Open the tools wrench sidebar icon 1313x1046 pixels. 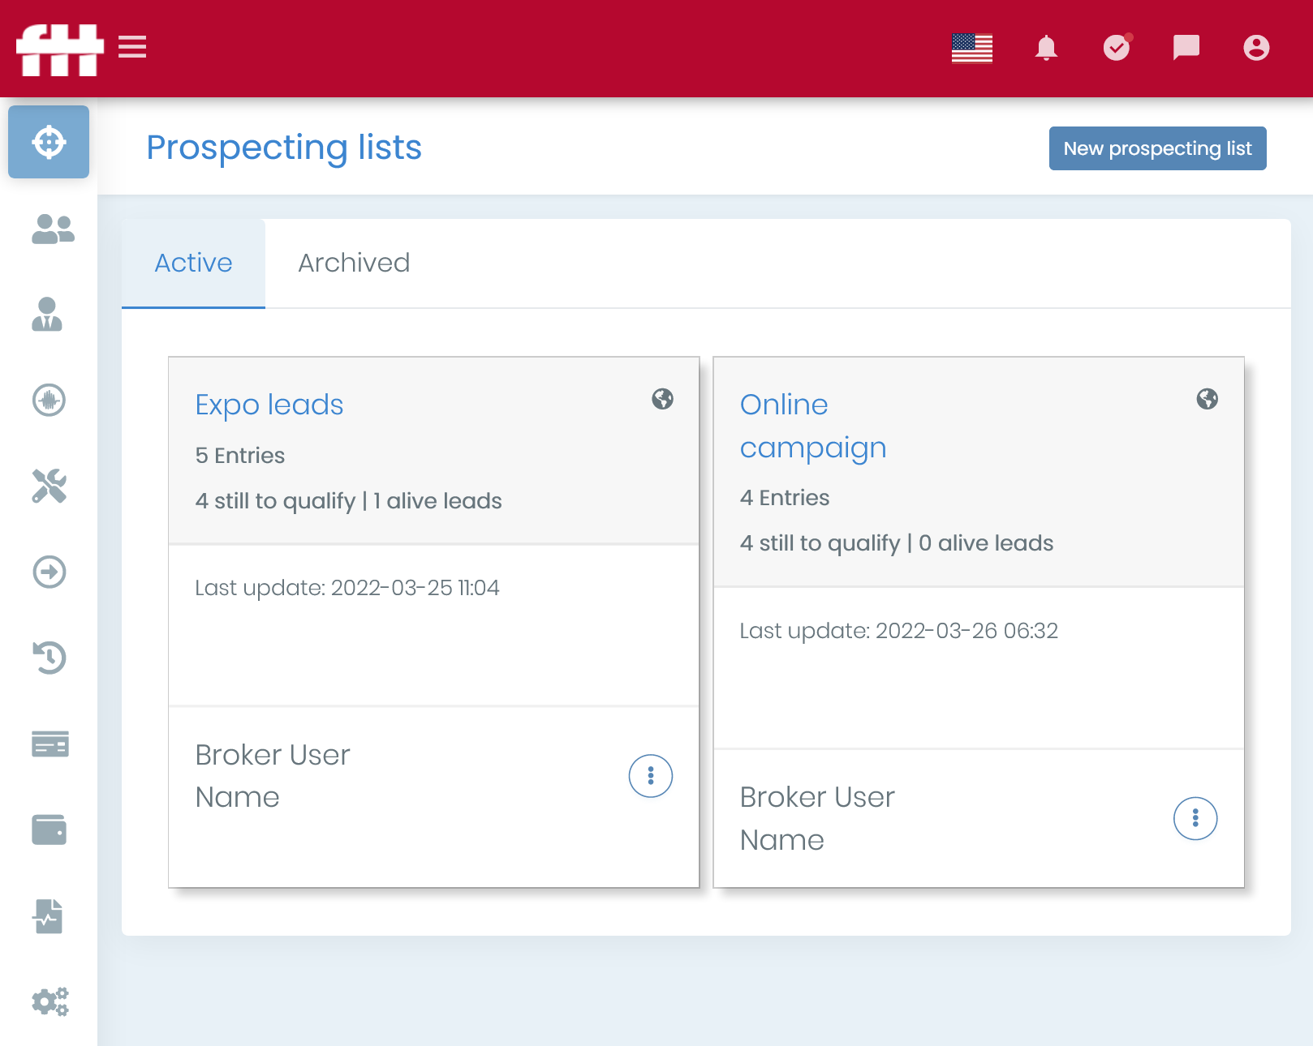[x=49, y=486]
